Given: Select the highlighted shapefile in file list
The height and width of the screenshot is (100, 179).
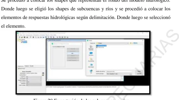Looking at the screenshot, I should pos(101,46).
